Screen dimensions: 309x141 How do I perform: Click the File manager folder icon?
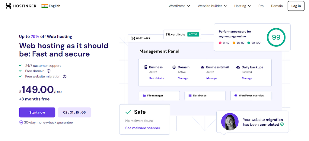pyautogui.click(x=144, y=96)
